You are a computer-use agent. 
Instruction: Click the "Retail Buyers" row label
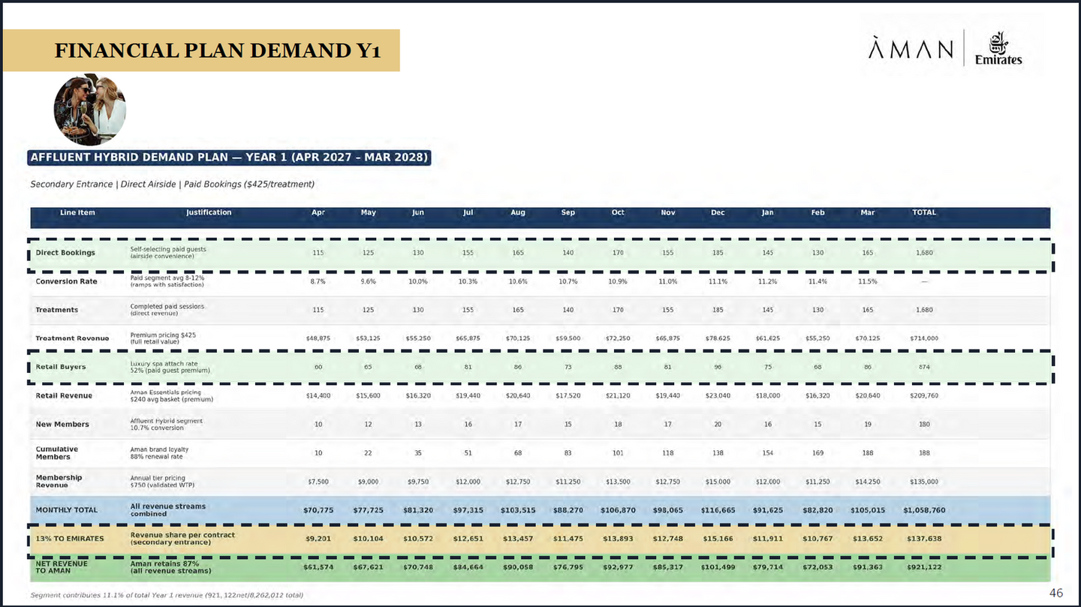[61, 367]
